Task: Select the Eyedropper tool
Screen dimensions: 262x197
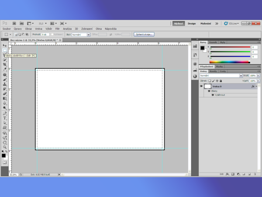Action: pos(5,69)
